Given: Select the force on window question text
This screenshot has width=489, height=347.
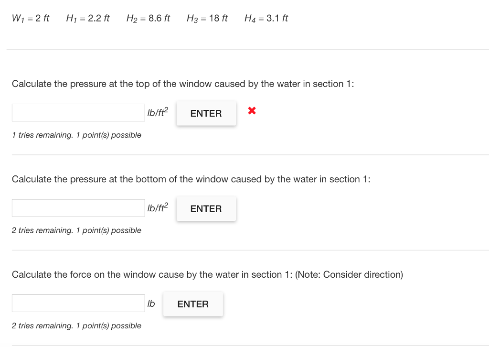Looking at the screenshot, I should (x=208, y=274).
